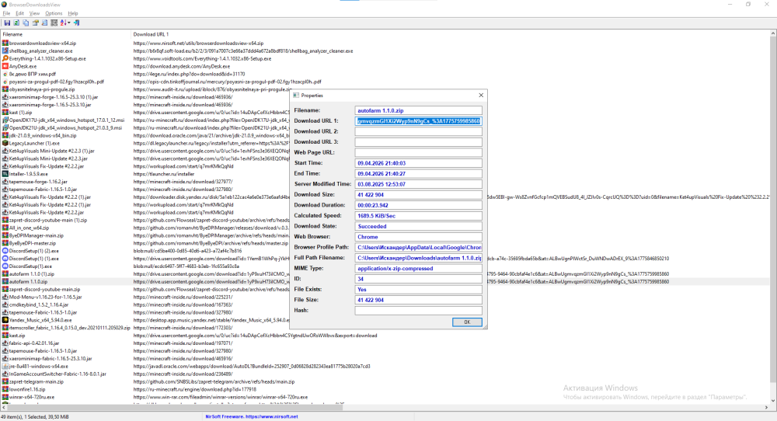777x421 pixels.
Task: Open the Help menu
Action: (73, 13)
